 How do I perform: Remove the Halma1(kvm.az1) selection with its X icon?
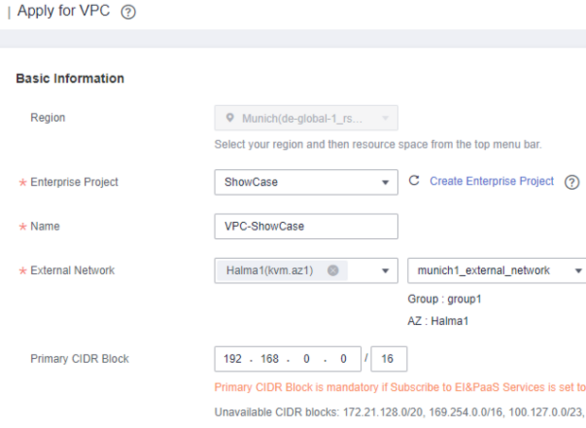tap(333, 270)
